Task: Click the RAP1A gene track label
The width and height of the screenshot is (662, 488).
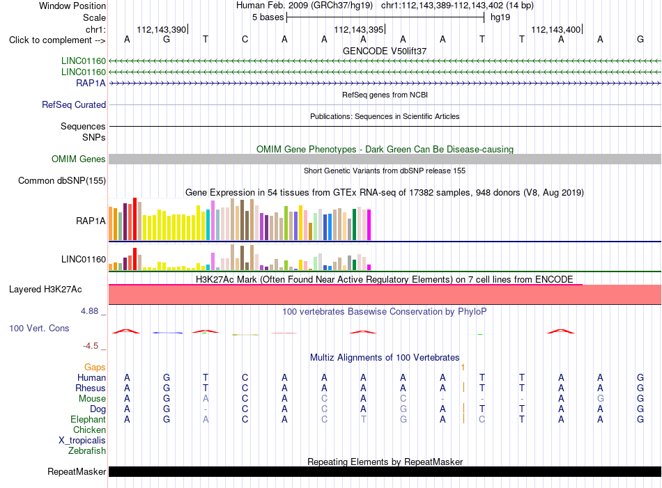Action: coord(91,83)
